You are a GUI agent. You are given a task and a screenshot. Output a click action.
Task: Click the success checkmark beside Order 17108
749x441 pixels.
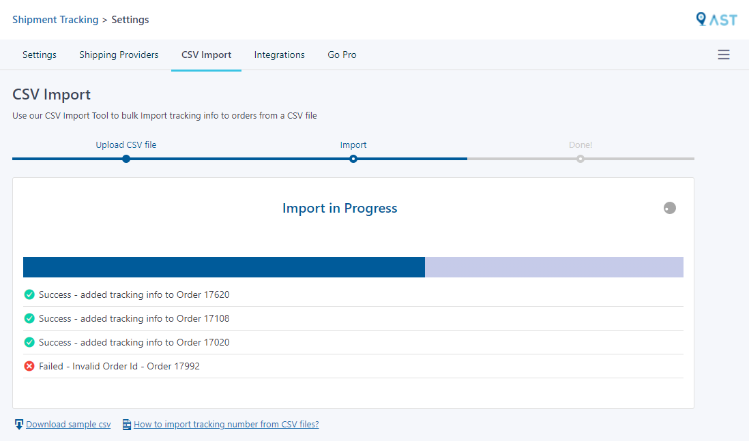click(29, 318)
